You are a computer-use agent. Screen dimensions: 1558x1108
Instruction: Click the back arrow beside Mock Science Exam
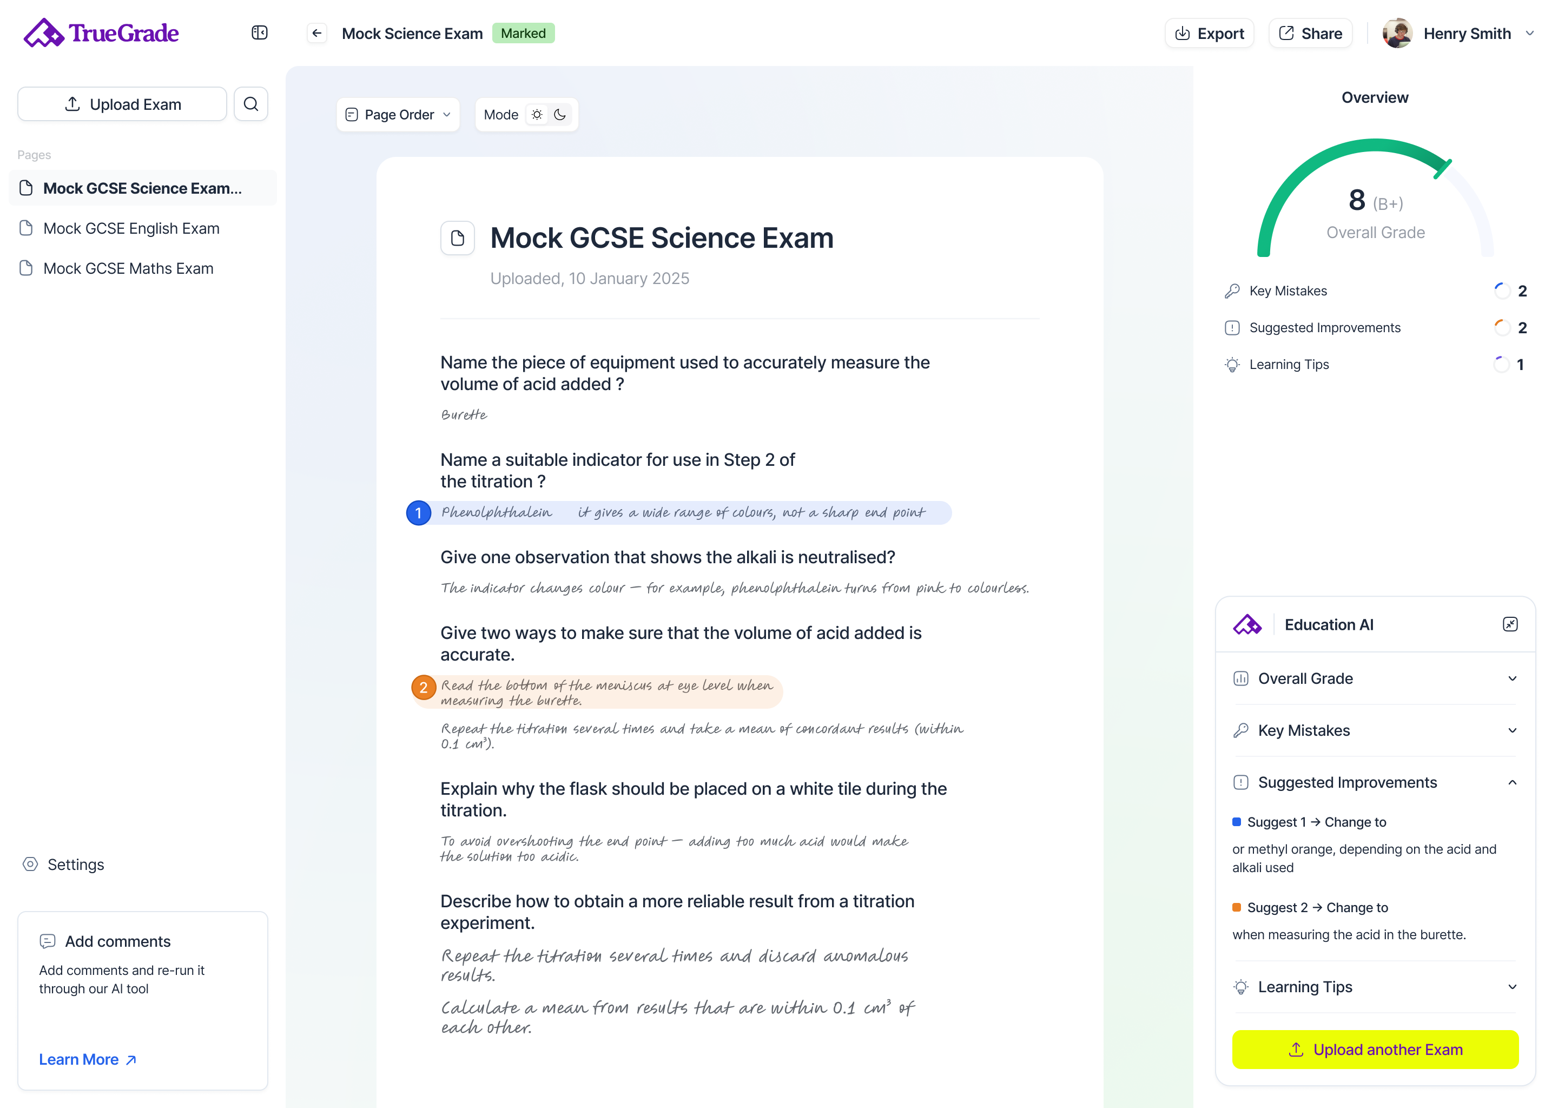[317, 34]
